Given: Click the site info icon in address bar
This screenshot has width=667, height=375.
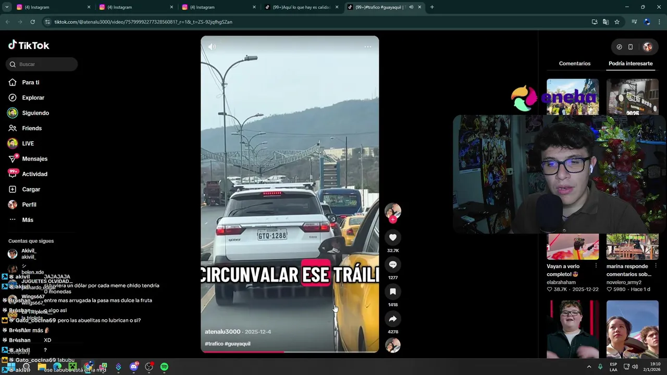Looking at the screenshot, I should 47,22.
